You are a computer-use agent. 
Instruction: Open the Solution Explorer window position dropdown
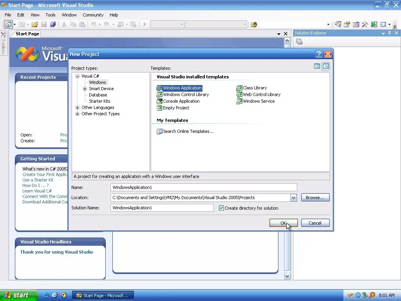[383, 33]
